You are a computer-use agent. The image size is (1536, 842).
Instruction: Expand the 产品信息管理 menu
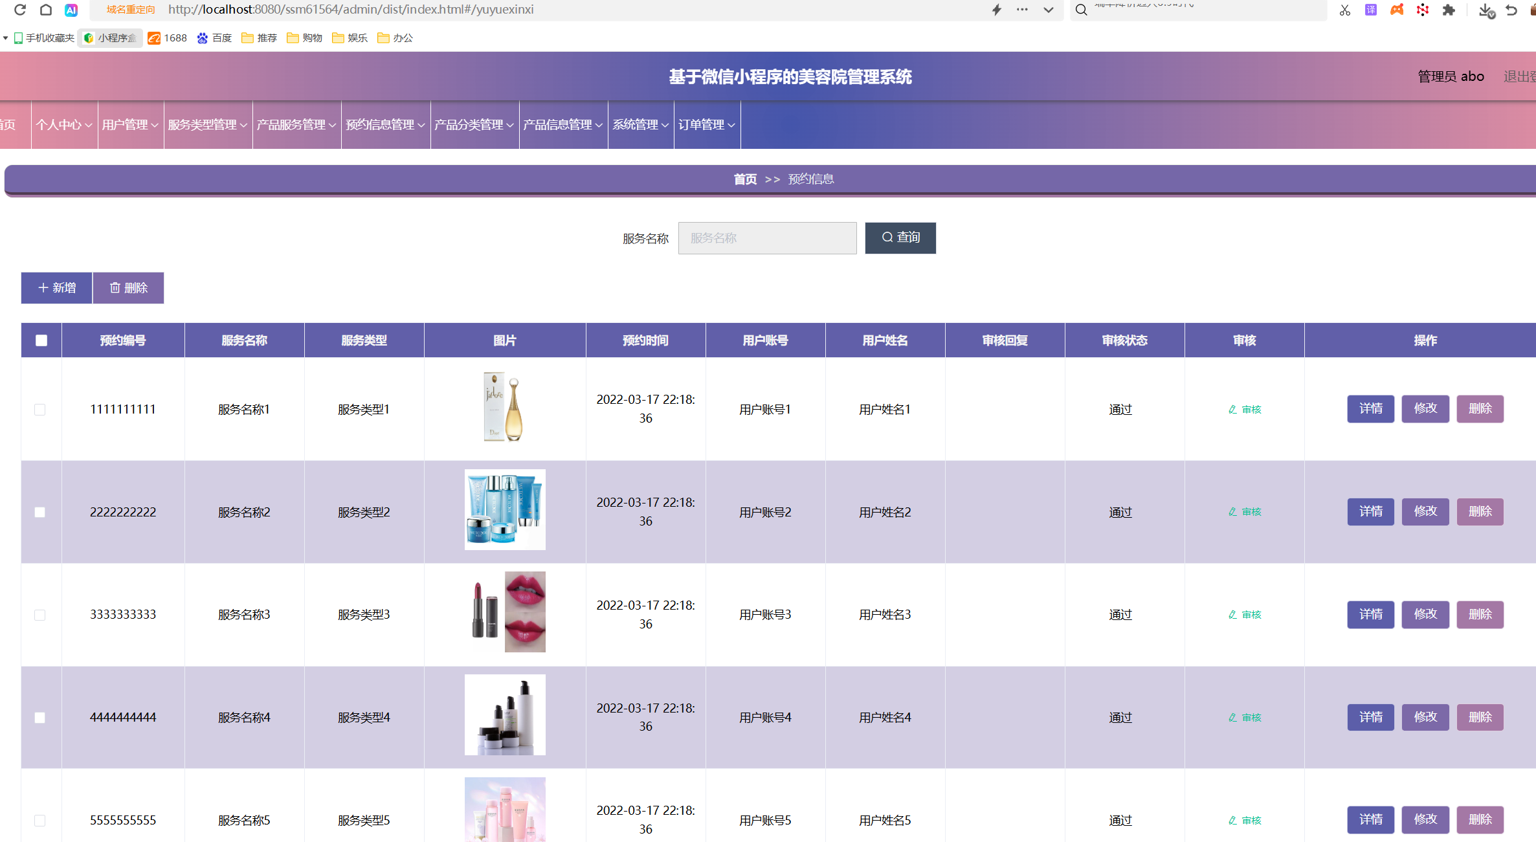click(x=564, y=125)
